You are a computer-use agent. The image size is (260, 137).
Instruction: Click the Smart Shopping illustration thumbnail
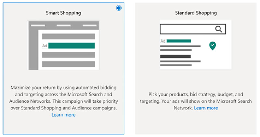pos(64,45)
